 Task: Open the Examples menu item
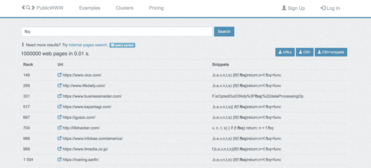[x=90, y=8]
